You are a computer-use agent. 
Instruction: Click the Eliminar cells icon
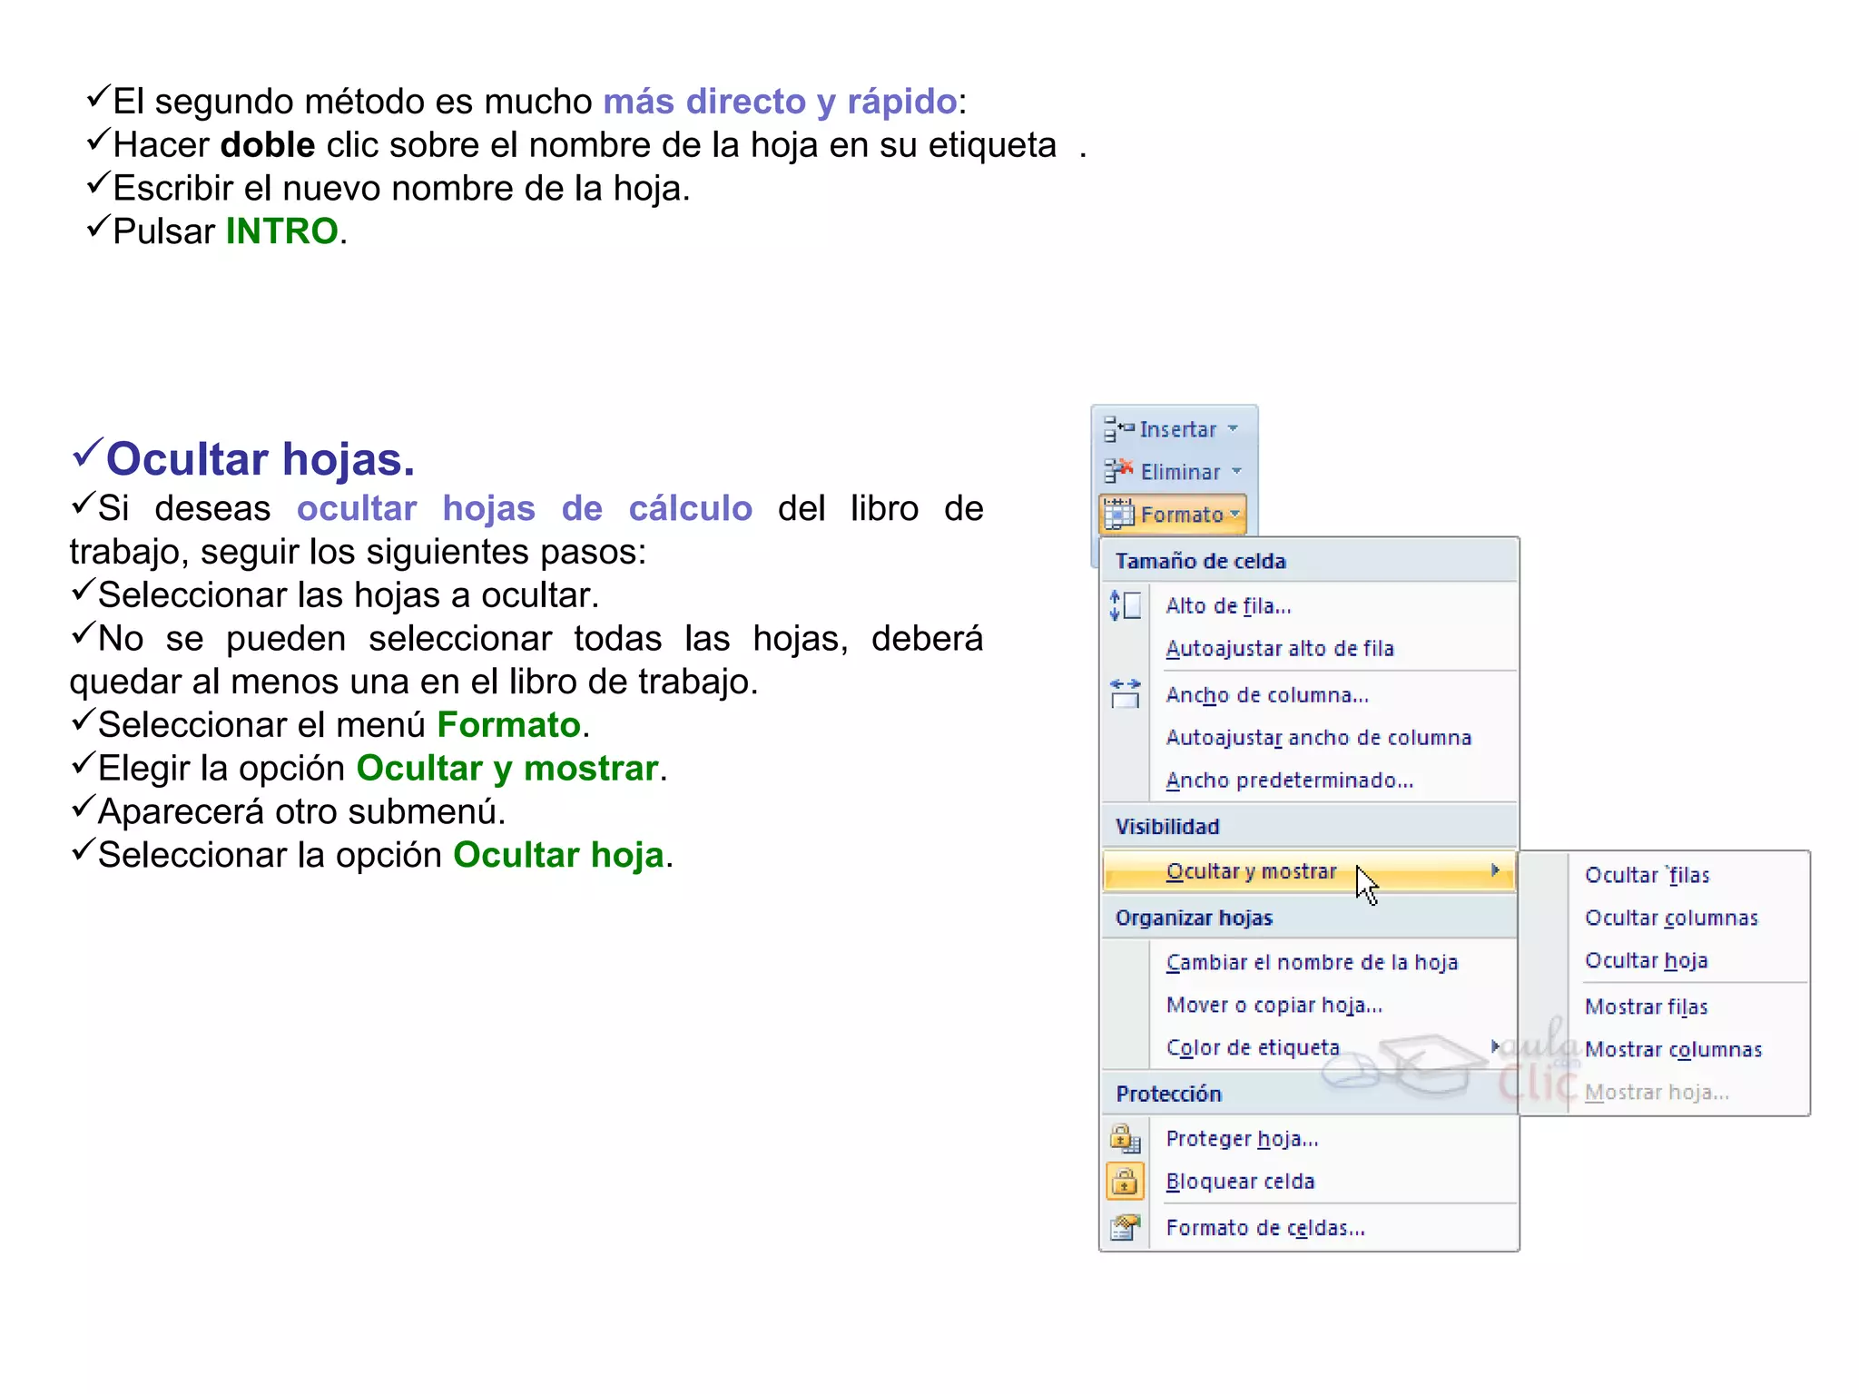[x=1119, y=471]
